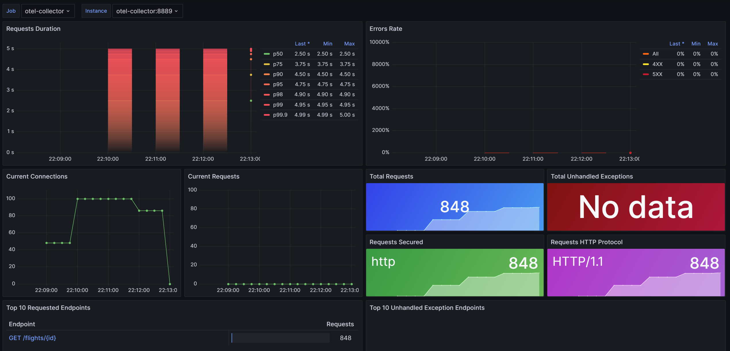Click the p90 orange color swatch
Image resolution: width=730 pixels, height=351 pixels.
267,74
